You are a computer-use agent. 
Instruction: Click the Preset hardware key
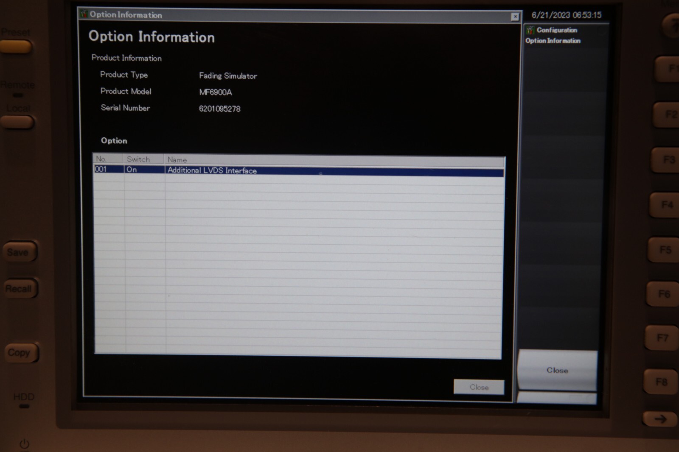[x=16, y=47]
